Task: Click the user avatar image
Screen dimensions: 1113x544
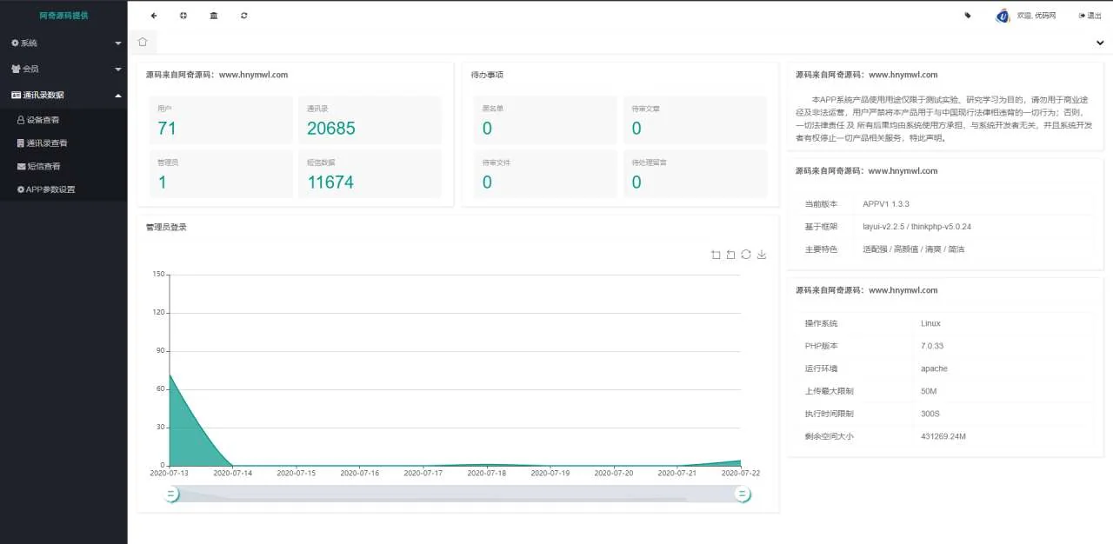Action: (1003, 16)
